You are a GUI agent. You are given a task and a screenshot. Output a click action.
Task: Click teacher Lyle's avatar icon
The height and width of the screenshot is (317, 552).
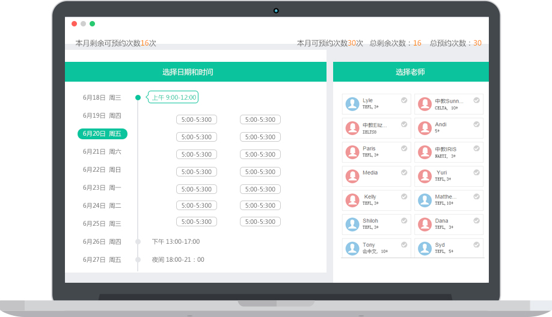(352, 104)
